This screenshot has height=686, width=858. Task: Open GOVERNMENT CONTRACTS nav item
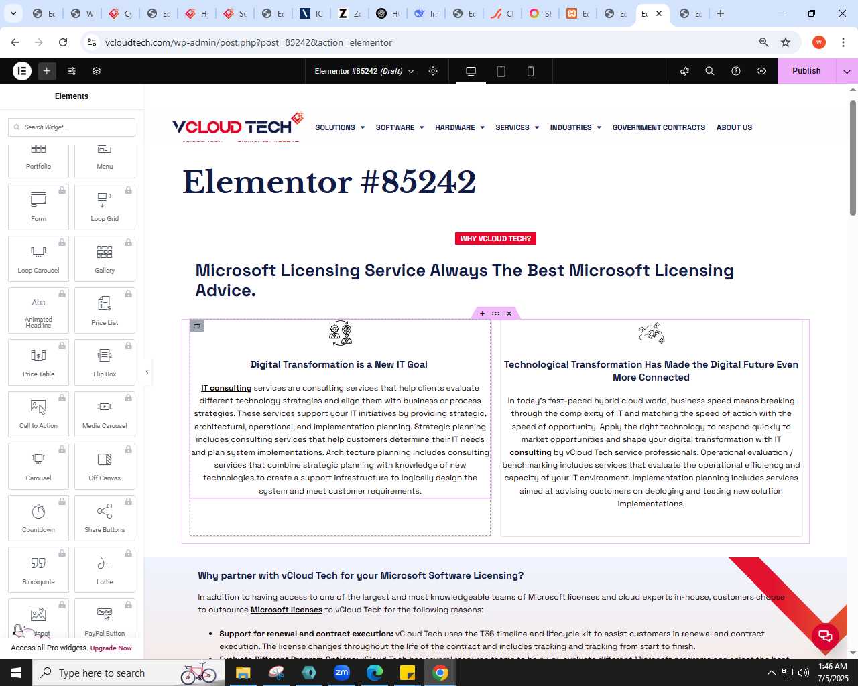658,127
